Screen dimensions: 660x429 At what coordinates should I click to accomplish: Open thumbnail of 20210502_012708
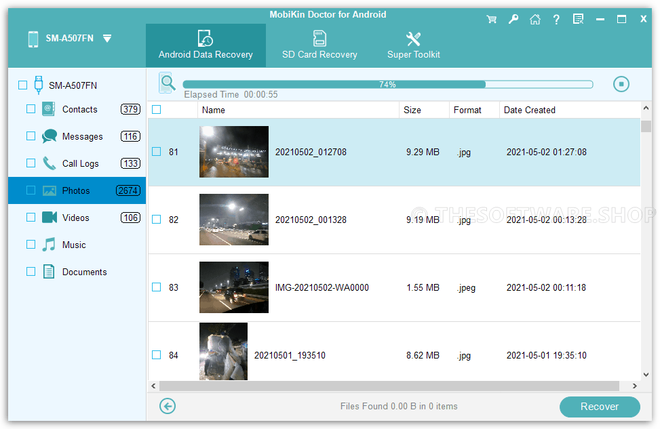pyautogui.click(x=234, y=152)
